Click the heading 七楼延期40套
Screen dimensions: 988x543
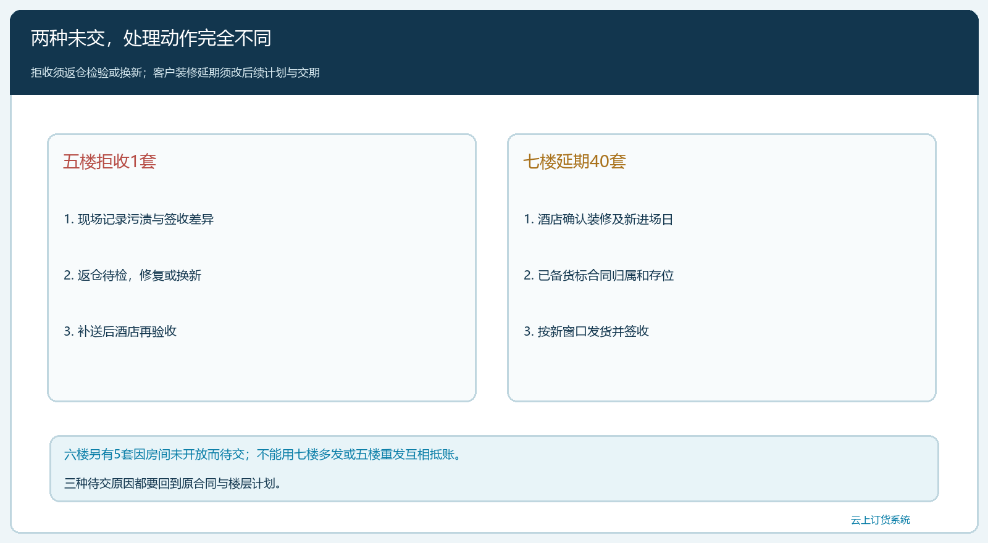[575, 162]
